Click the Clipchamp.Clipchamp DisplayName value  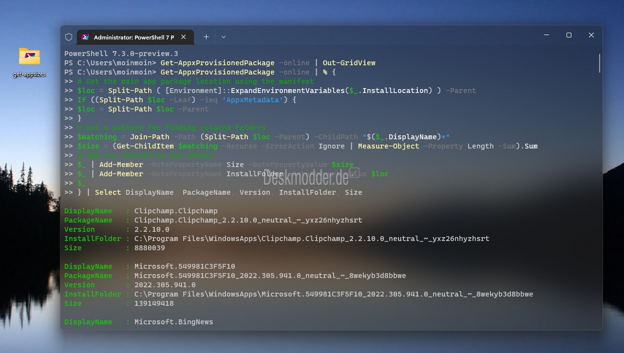[x=176, y=211]
